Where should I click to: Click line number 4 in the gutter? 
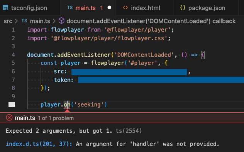[14, 55]
